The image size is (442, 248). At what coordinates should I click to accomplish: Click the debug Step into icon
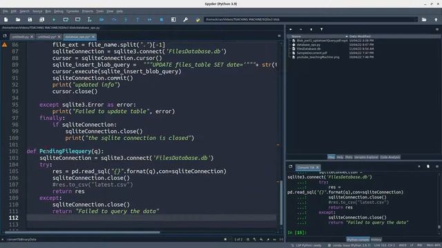click(126, 19)
